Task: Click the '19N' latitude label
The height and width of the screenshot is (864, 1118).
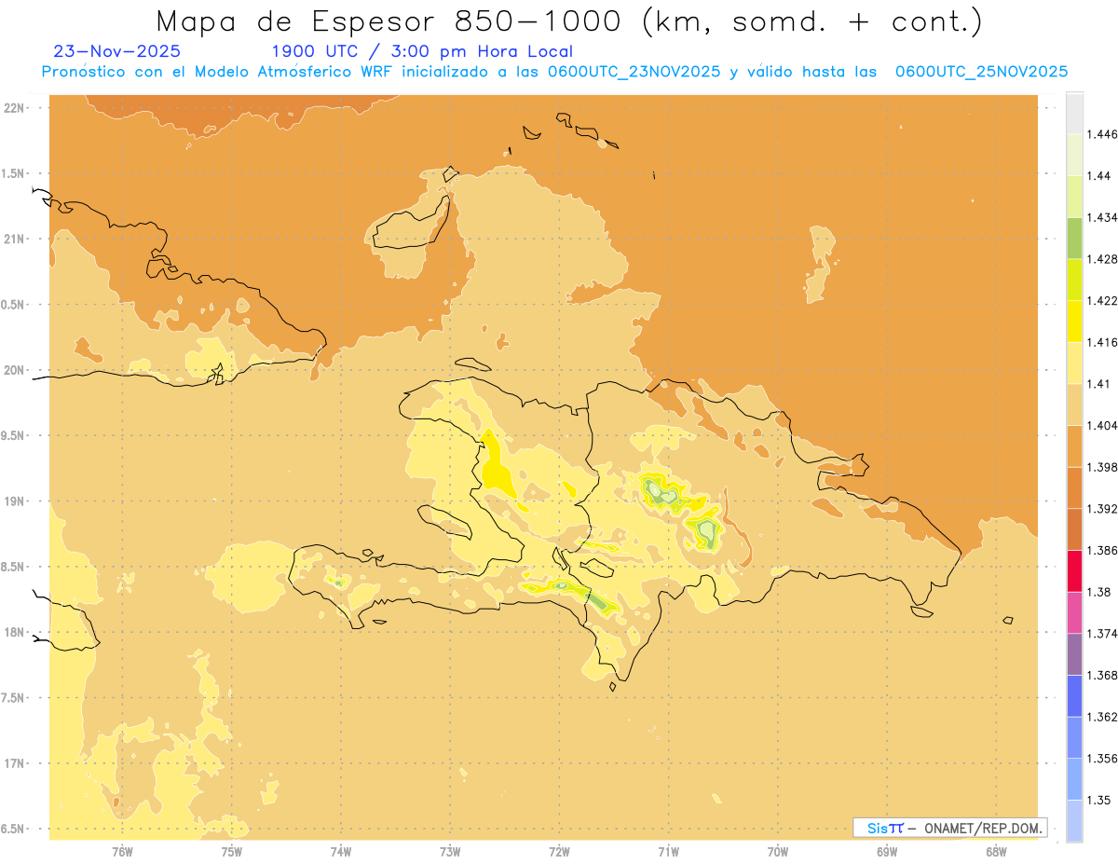Action: pyautogui.click(x=16, y=501)
